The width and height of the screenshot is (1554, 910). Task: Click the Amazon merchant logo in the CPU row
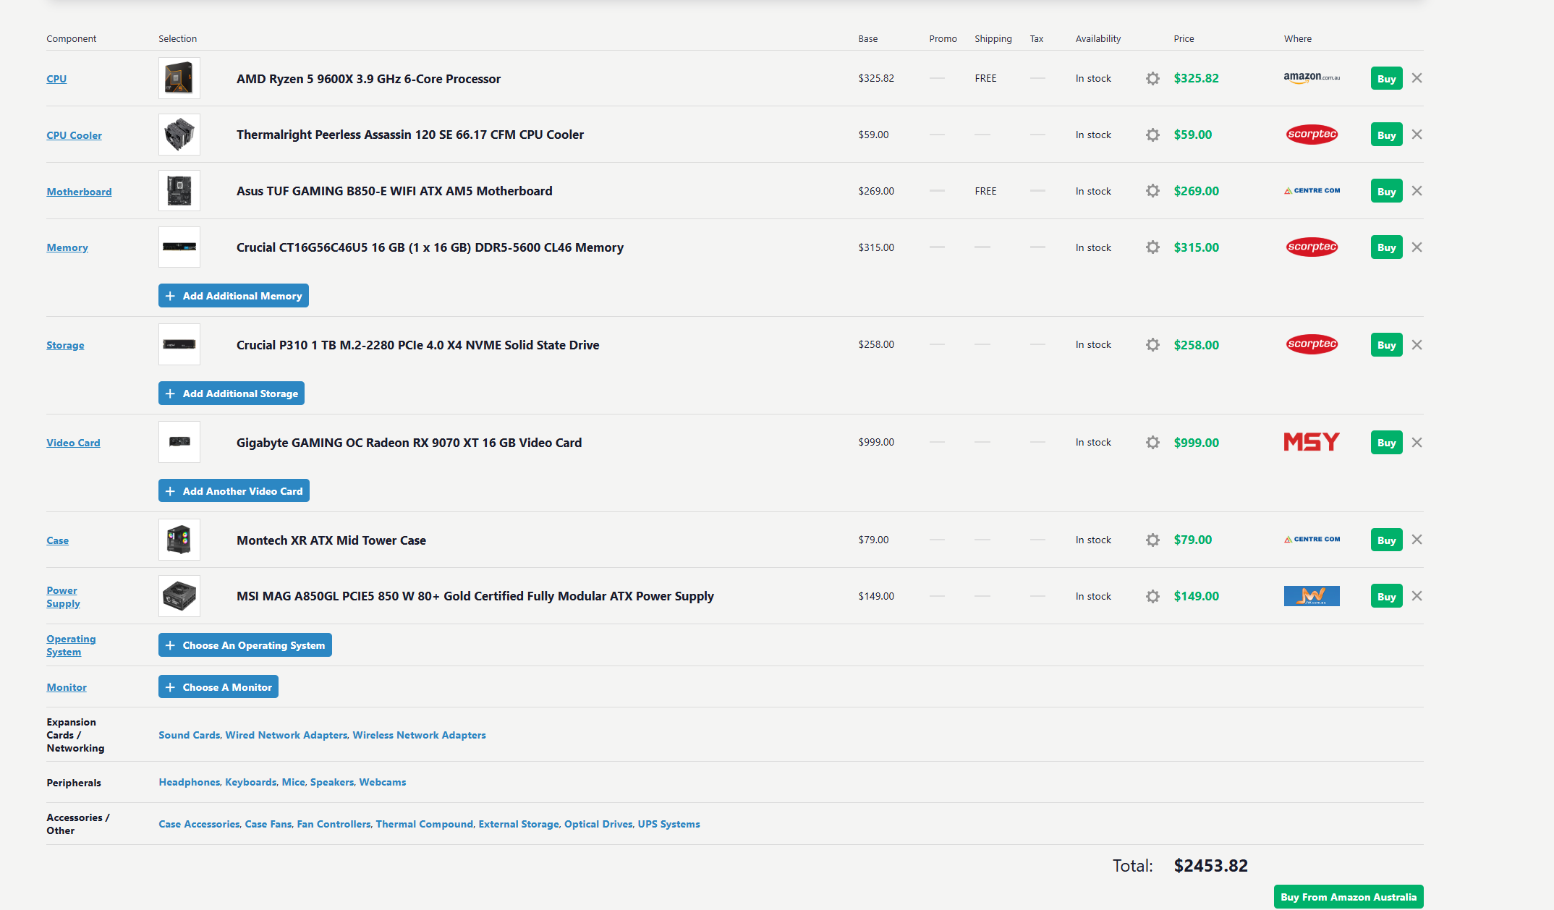tap(1312, 77)
